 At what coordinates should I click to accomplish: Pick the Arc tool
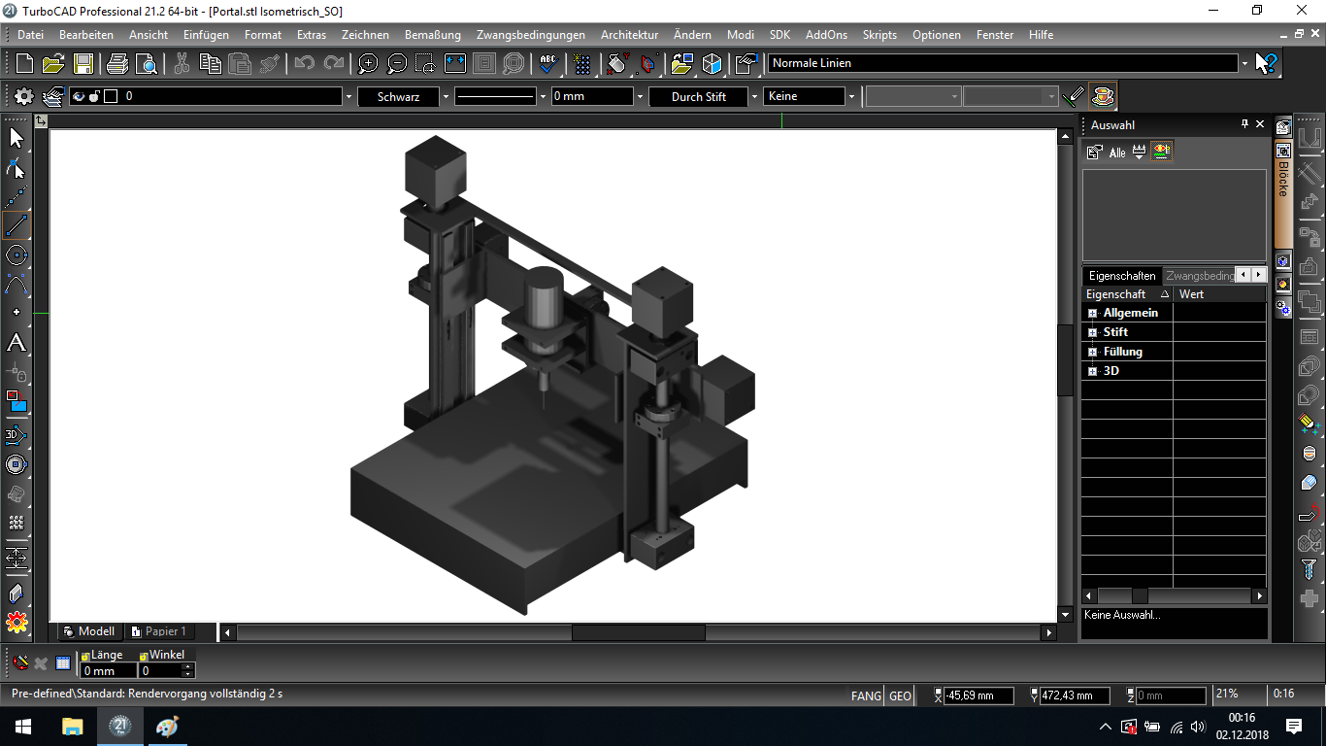[17, 285]
